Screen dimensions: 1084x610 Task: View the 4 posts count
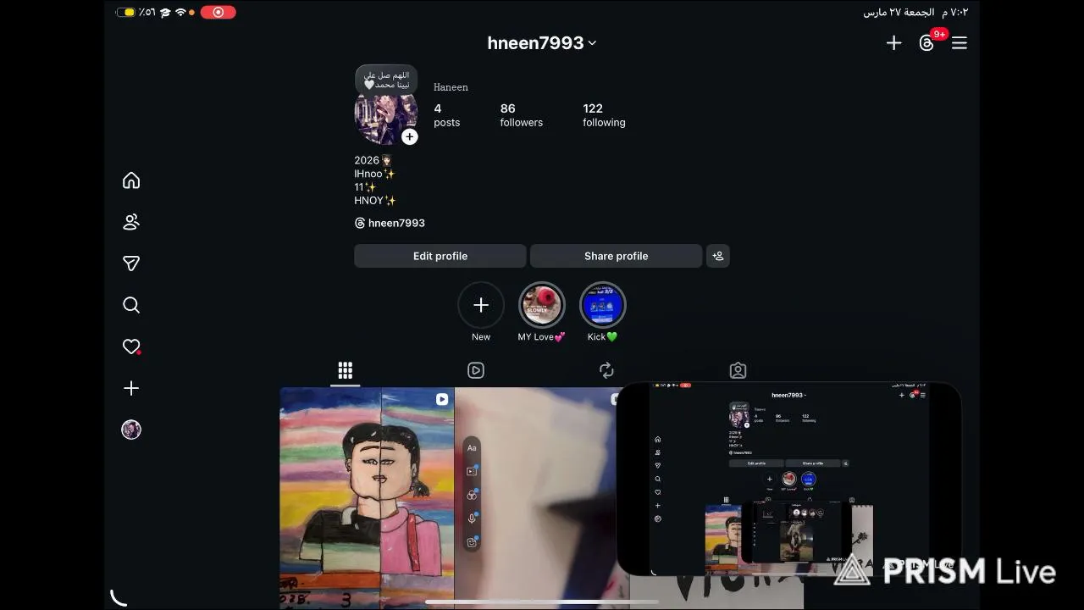[x=446, y=115]
